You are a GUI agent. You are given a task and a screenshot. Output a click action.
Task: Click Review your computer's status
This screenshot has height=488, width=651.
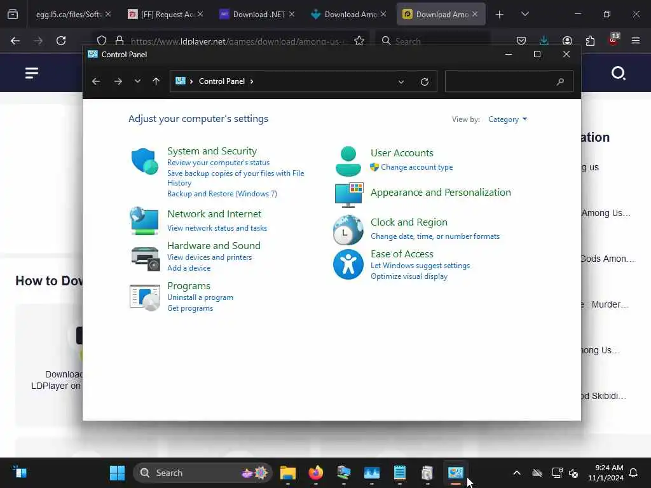pos(219,163)
